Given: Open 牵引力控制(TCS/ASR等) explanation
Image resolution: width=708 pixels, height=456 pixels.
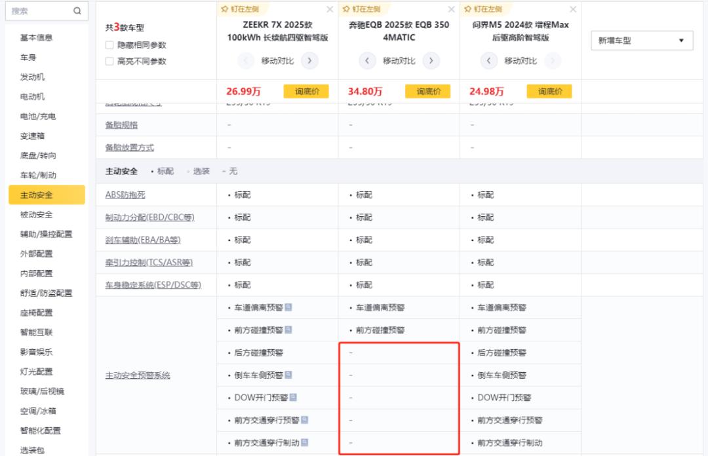Looking at the screenshot, I should (149, 262).
